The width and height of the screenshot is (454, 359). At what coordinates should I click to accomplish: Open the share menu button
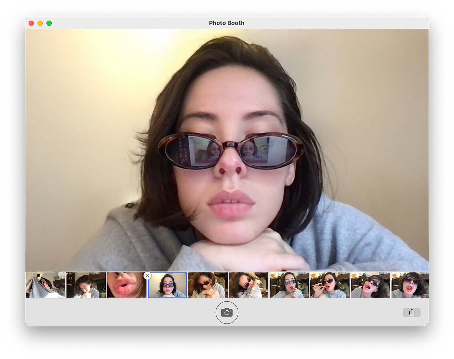(x=412, y=312)
